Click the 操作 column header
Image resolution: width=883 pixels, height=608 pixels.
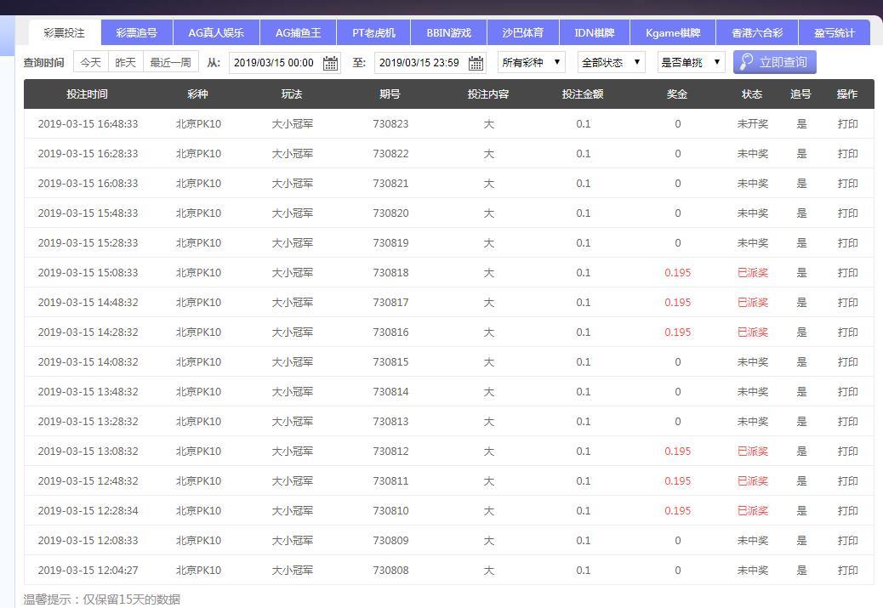[x=847, y=94]
